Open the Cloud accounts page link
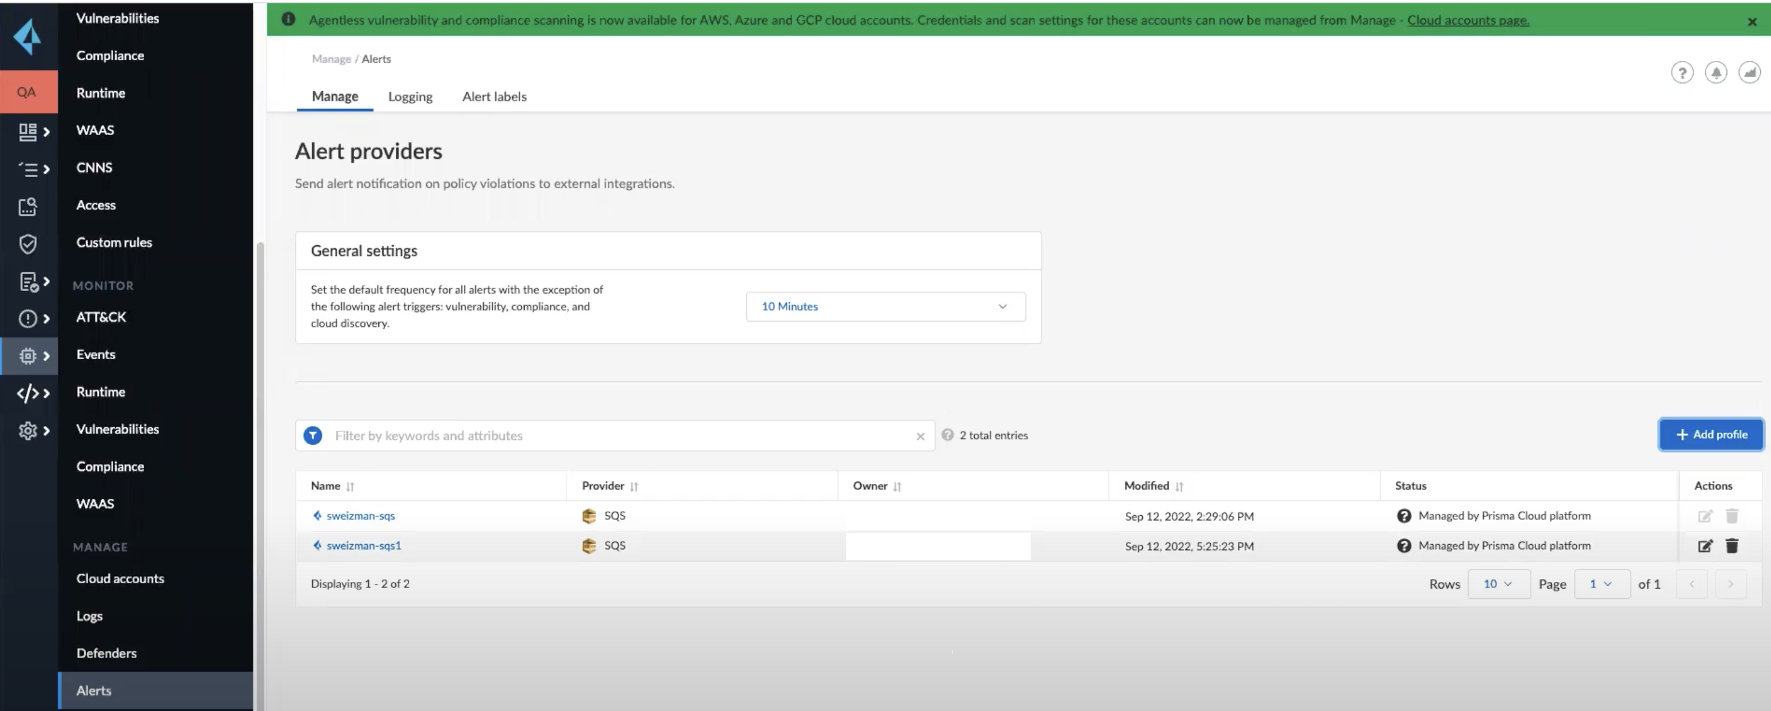The width and height of the screenshot is (1771, 711). coord(1468,20)
